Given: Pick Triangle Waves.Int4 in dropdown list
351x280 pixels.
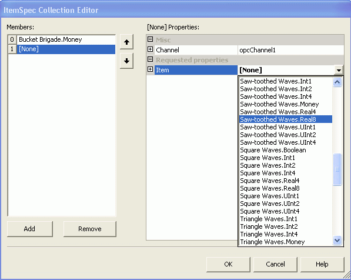Looking at the screenshot, I should pyautogui.click(x=269, y=234).
